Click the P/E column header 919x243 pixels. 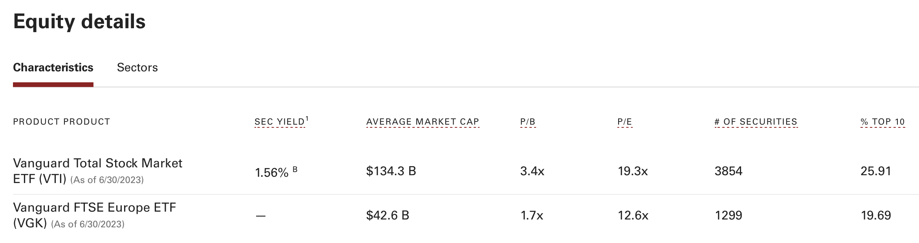tap(624, 122)
